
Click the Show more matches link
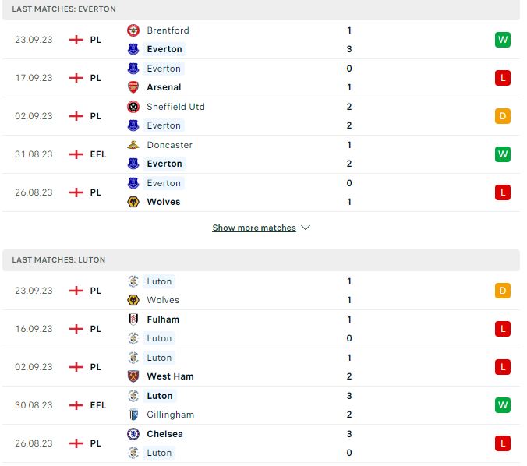254,228
